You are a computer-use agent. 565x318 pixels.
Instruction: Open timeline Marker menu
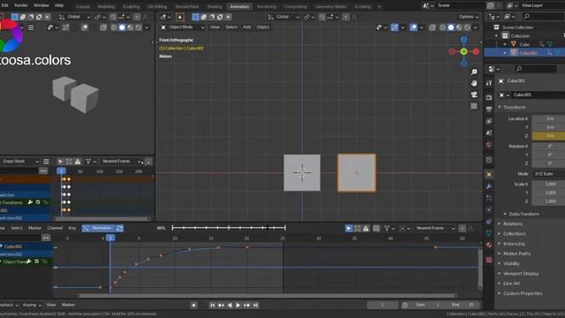pyautogui.click(x=68, y=305)
